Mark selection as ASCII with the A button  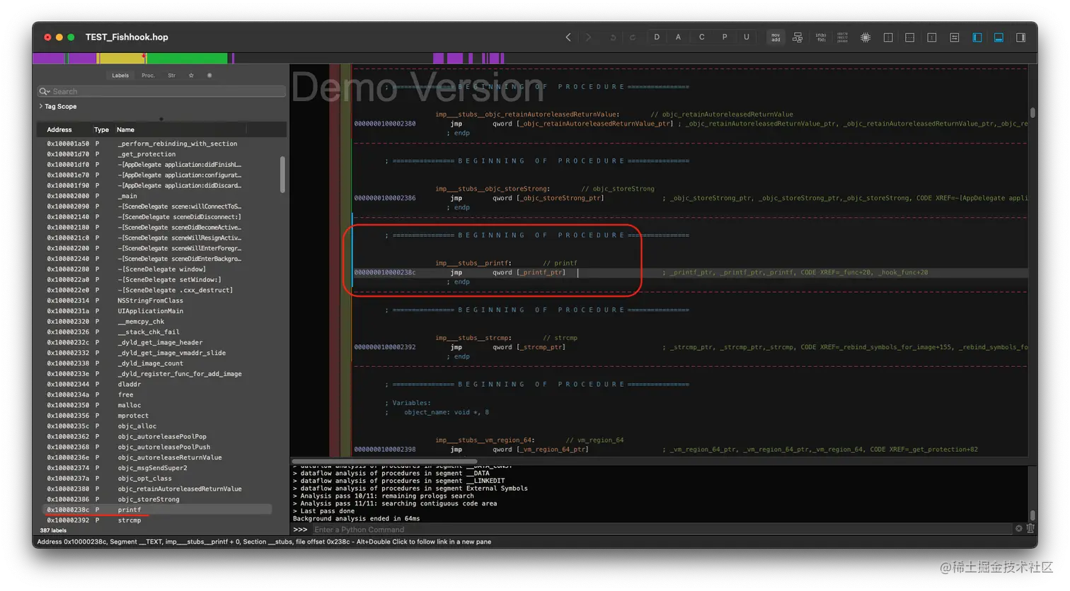click(679, 37)
